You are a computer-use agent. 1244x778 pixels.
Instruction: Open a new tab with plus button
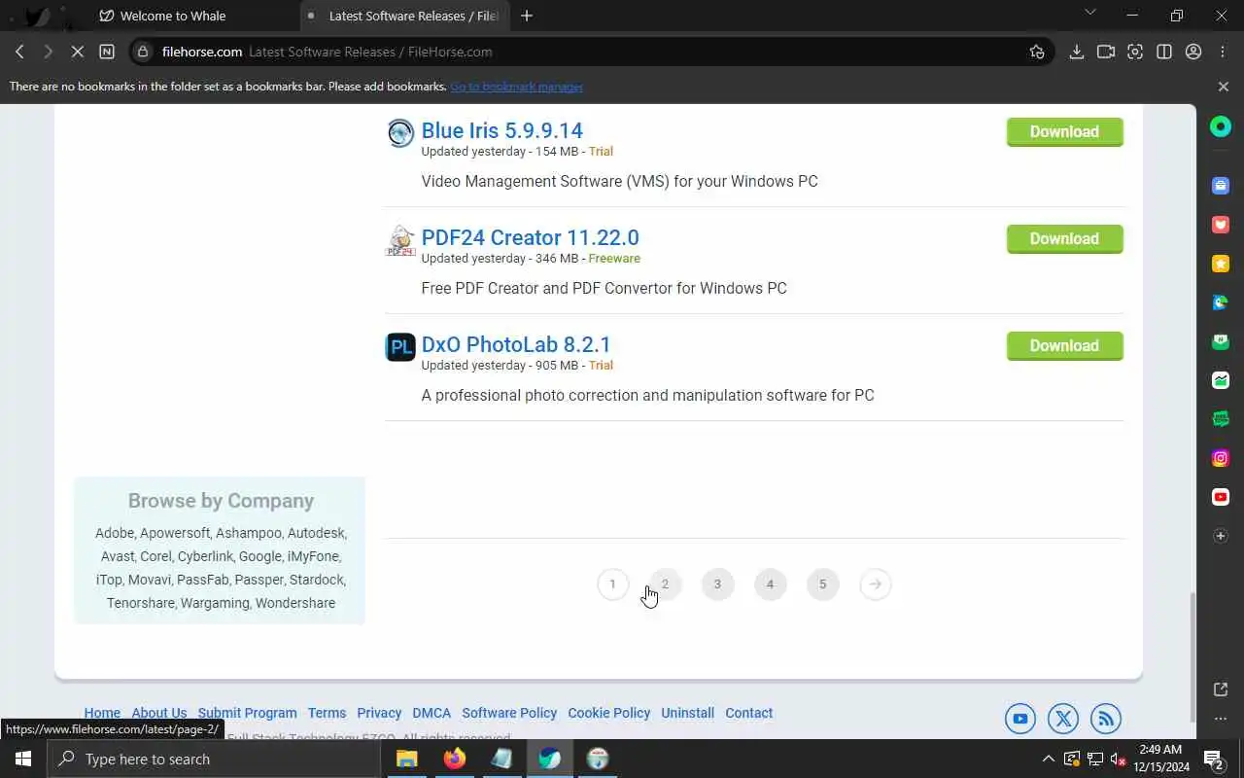pyautogui.click(x=527, y=16)
